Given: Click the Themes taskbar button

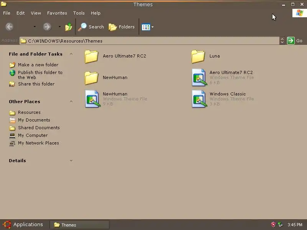Looking at the screenshot, I should [x=79, y=225].
